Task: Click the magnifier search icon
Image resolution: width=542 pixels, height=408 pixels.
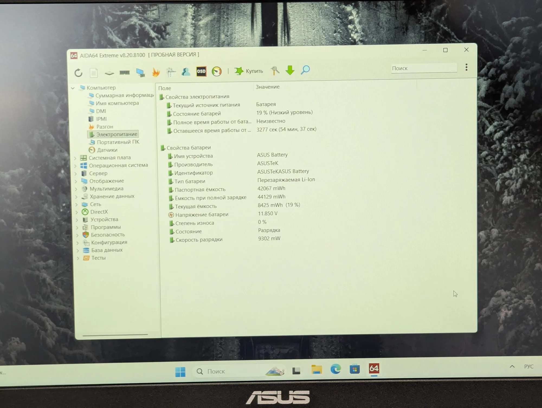Action: [305, 70]
